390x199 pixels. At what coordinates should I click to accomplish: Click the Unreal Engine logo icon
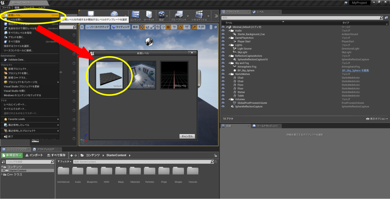click(3, 3)
